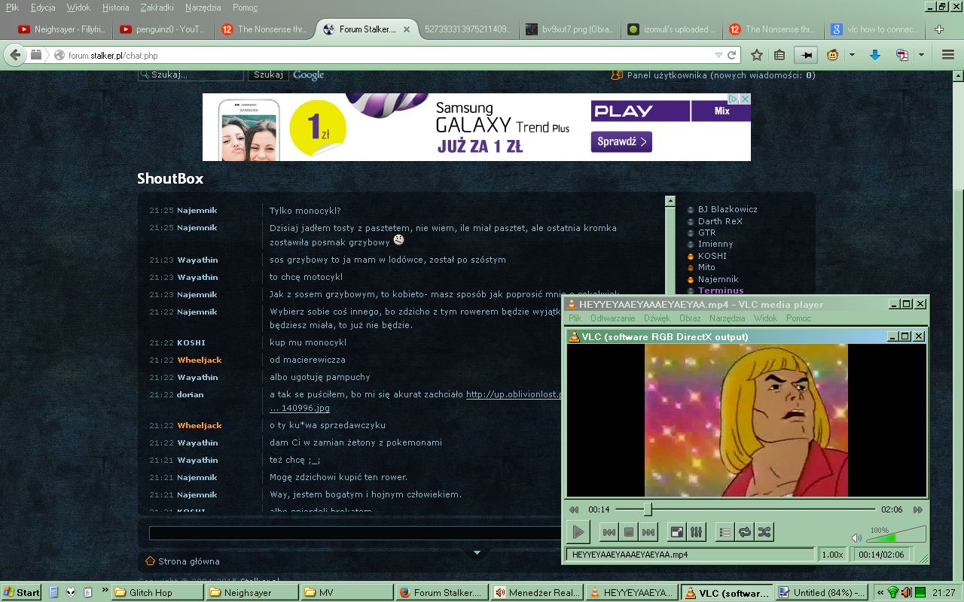The height and width of the screenshot is (602, 964).
Task: Seek along the VLC progress bar
Action: (746, 509)
